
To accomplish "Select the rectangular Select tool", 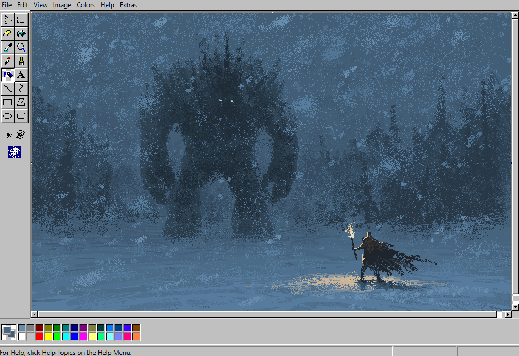I will click(x=21, y=20).
